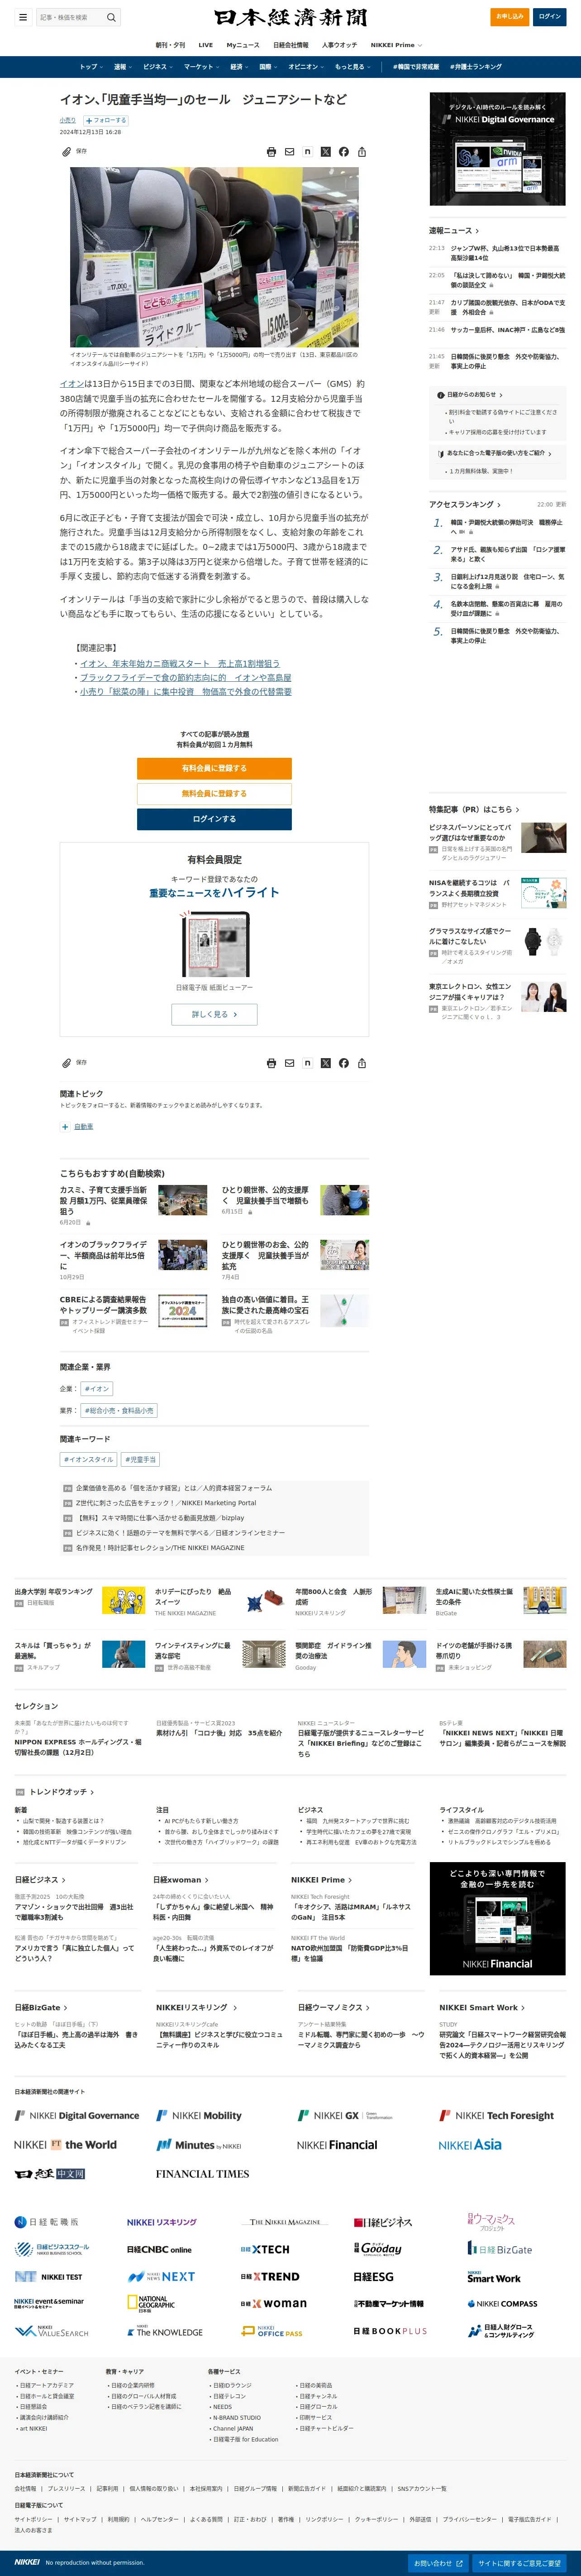581x2576 pixels.
Task: Click share icon above 関連トピック
Action: pyautogui.click(x=362, y=1063)
